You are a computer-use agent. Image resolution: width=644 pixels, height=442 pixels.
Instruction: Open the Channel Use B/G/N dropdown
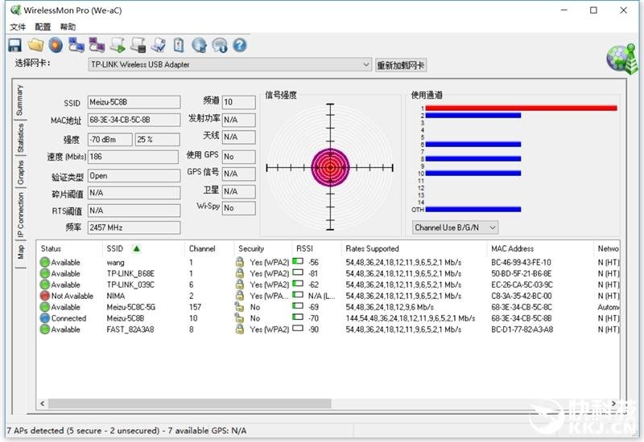click(455, 227)
